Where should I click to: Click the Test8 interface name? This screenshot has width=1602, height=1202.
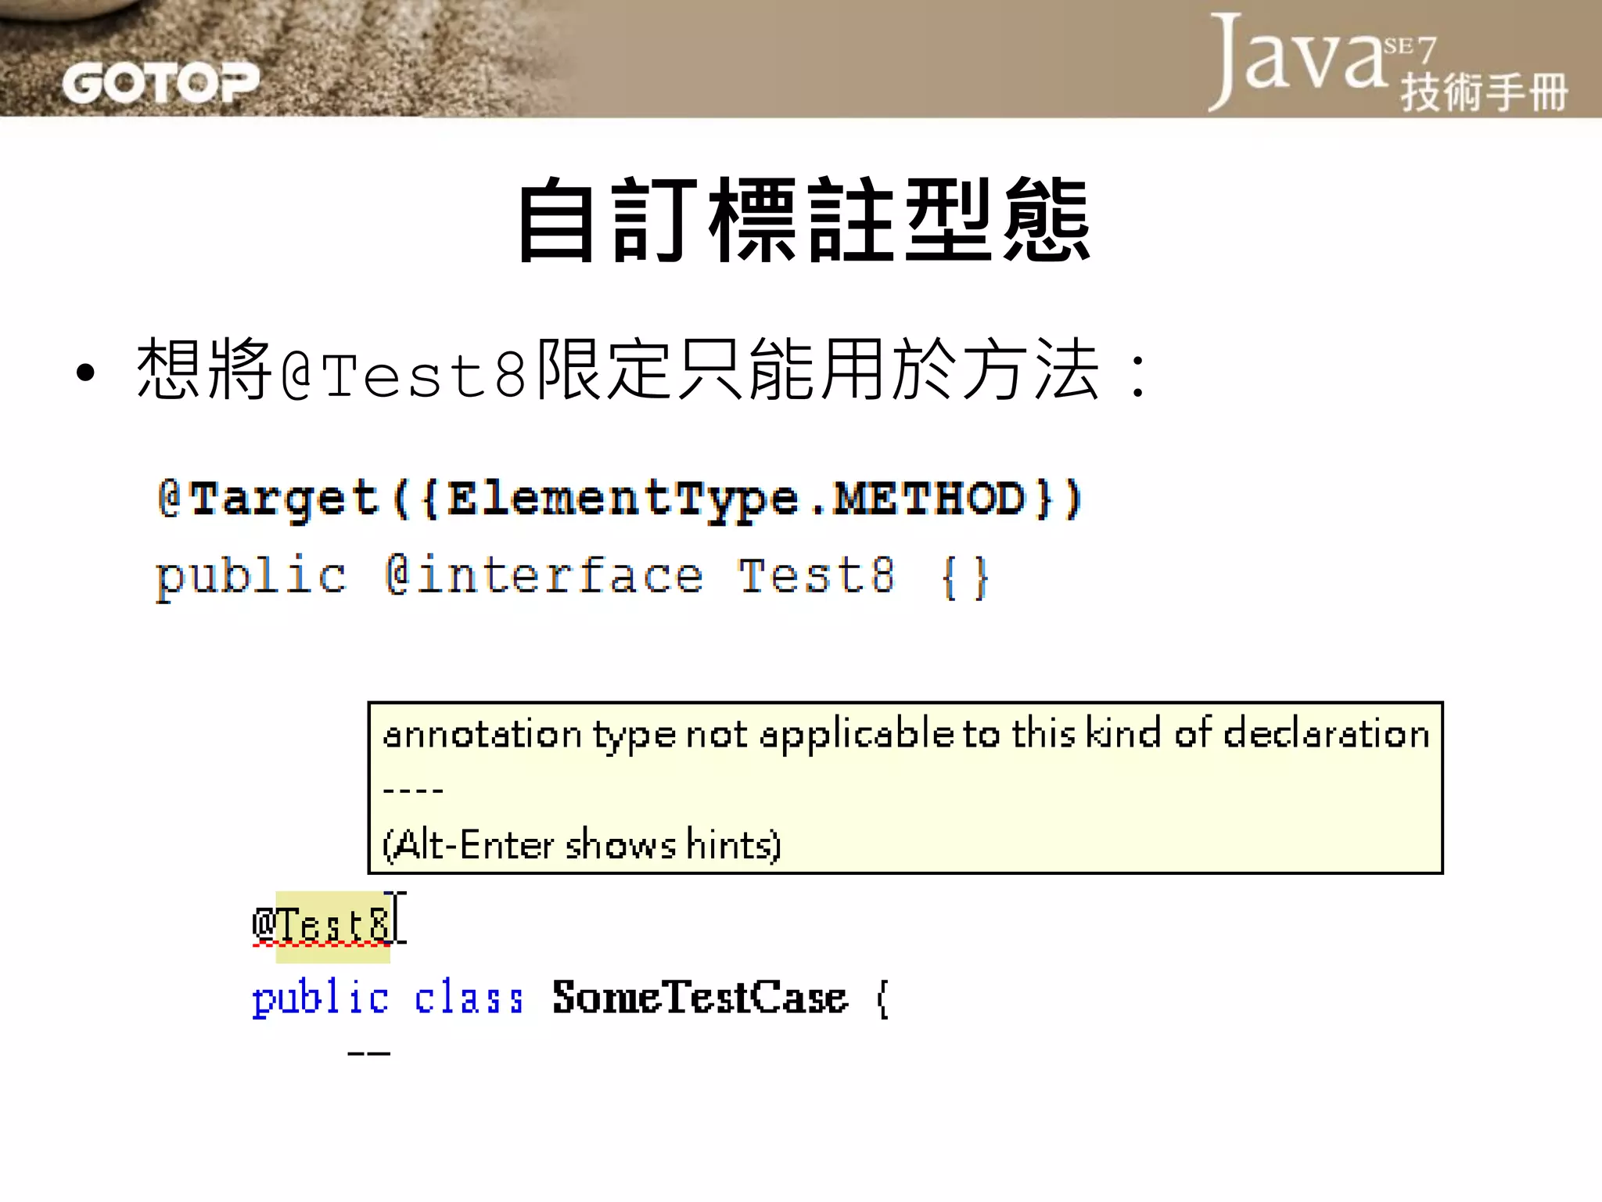pyautogui.click(x=816, y=575)
